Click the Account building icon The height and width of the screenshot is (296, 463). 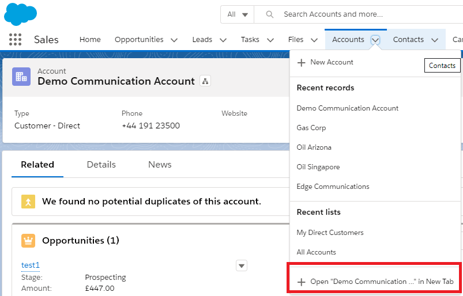(21, 77)
